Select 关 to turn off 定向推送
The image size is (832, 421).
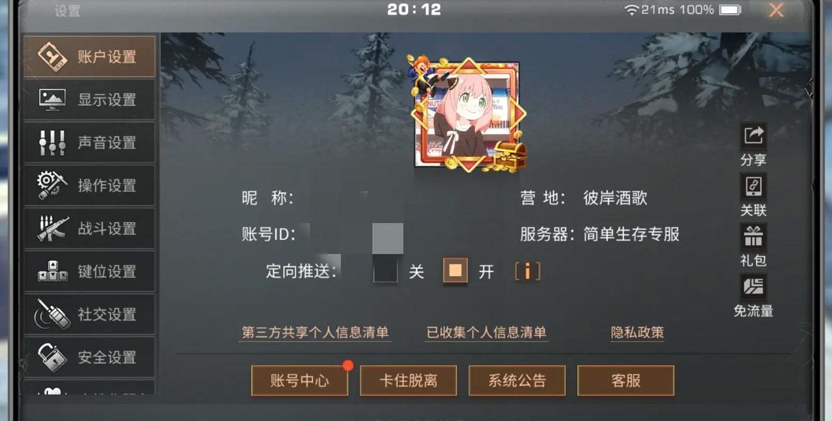click(x=385, y=271)
